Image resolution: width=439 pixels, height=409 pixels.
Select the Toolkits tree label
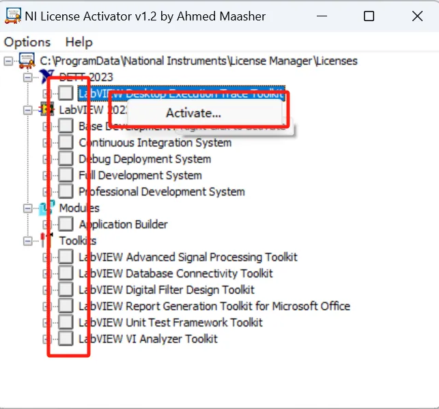click(78, 241)
